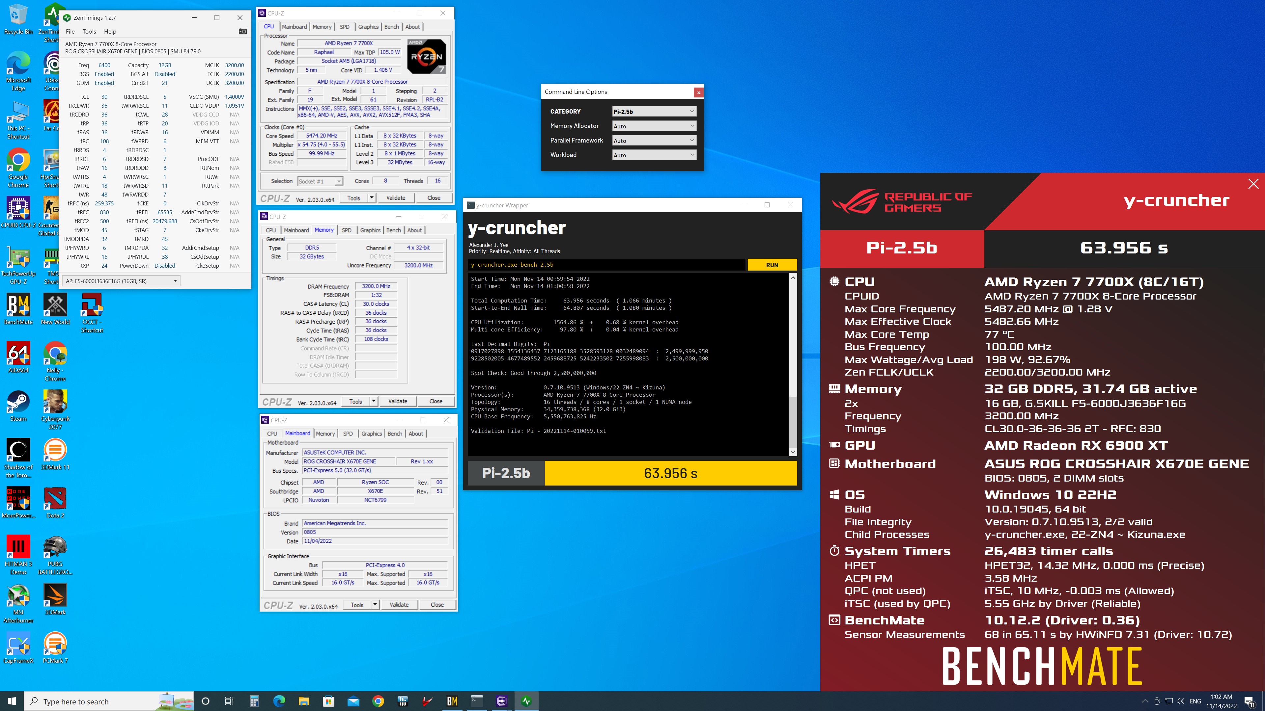This screenshot has width=1265, height=711.
Task: Launch Microsoft Edge from the desktop
Action: [x=18, y=71]
